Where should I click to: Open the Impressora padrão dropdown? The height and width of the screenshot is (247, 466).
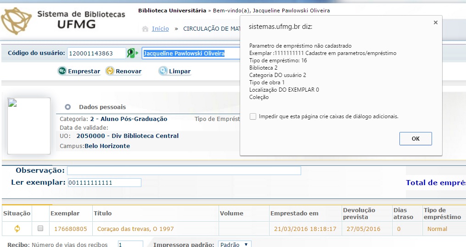click(234, 244)
